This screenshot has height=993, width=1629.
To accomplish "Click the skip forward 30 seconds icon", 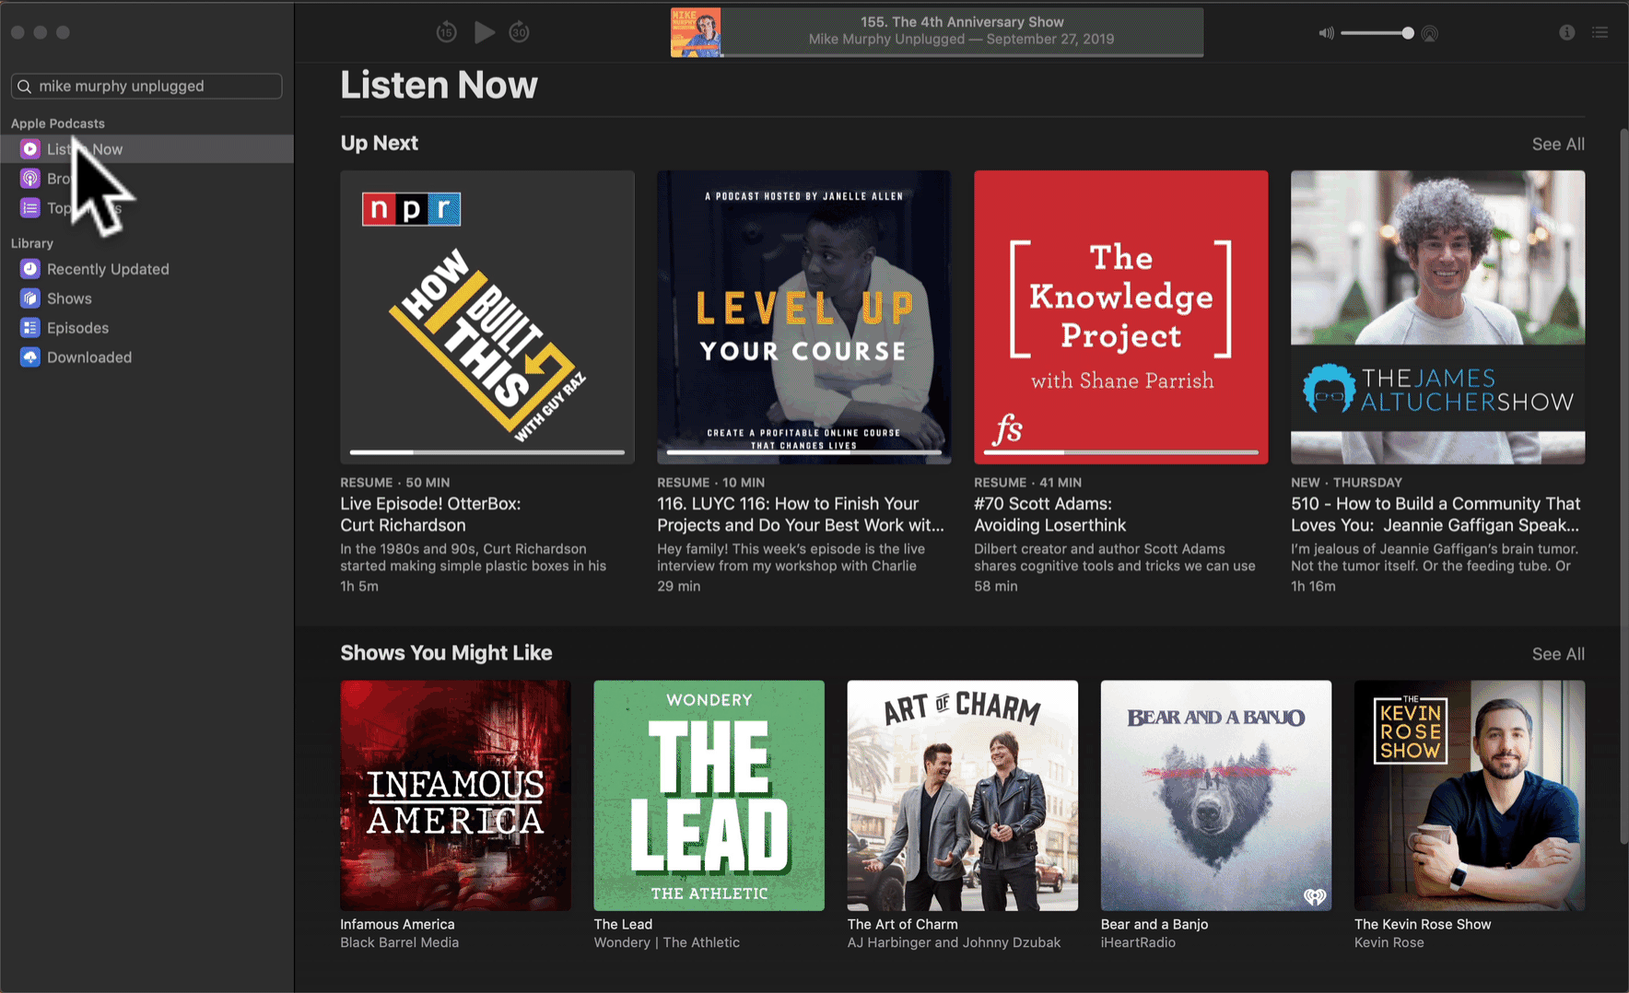I will 520,32.
